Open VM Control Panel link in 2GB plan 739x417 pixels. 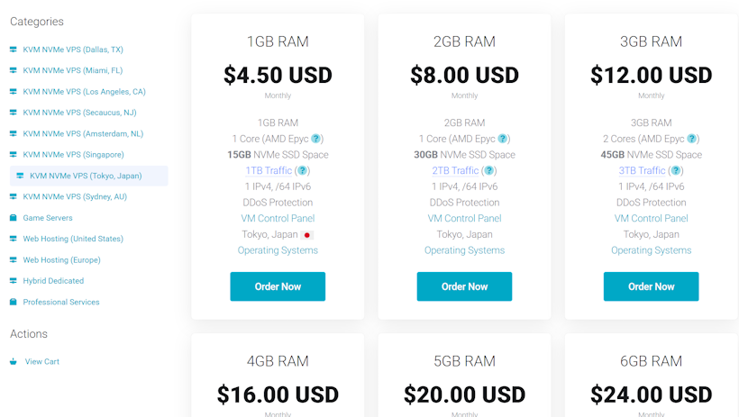[464, 219]
